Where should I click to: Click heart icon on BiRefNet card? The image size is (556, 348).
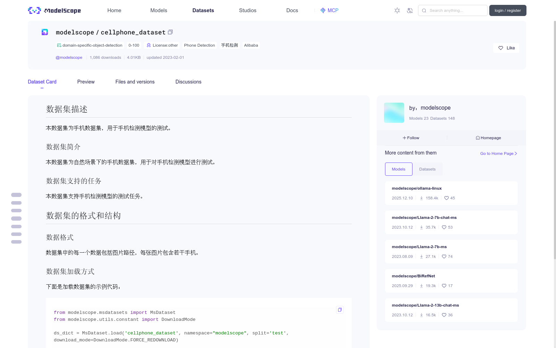[x=444, y=286]
